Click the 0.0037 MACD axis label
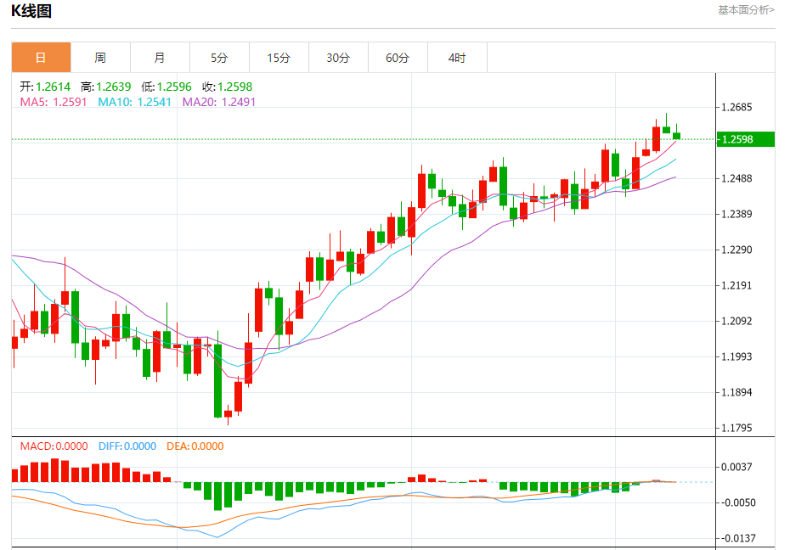 pos(736,467)
